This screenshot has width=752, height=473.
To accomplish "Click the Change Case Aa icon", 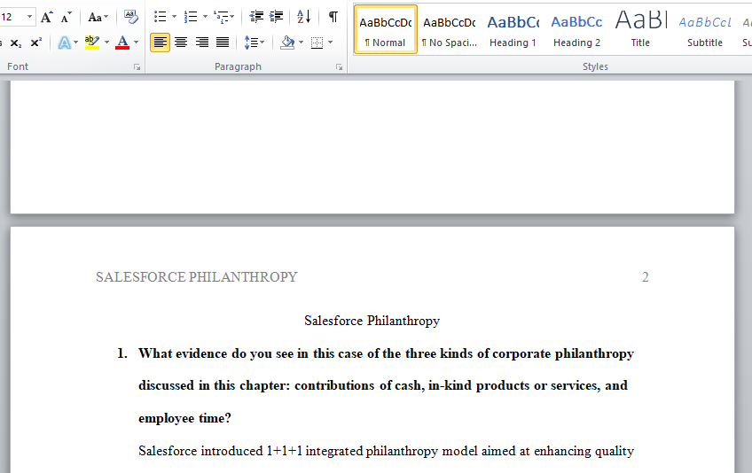I will pos(95,18).
